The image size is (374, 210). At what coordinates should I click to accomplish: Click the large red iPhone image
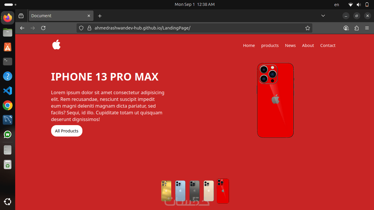pyautogui.click(x=275, y=100)
